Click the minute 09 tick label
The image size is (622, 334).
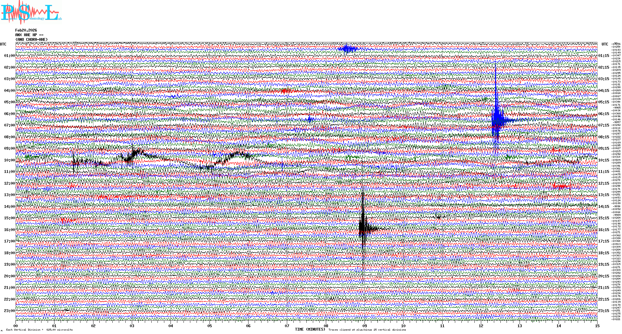pos(365,326)
